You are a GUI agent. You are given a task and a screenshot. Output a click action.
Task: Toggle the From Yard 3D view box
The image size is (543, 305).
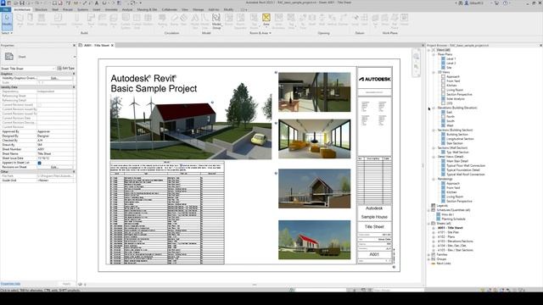tap(443, 81)
